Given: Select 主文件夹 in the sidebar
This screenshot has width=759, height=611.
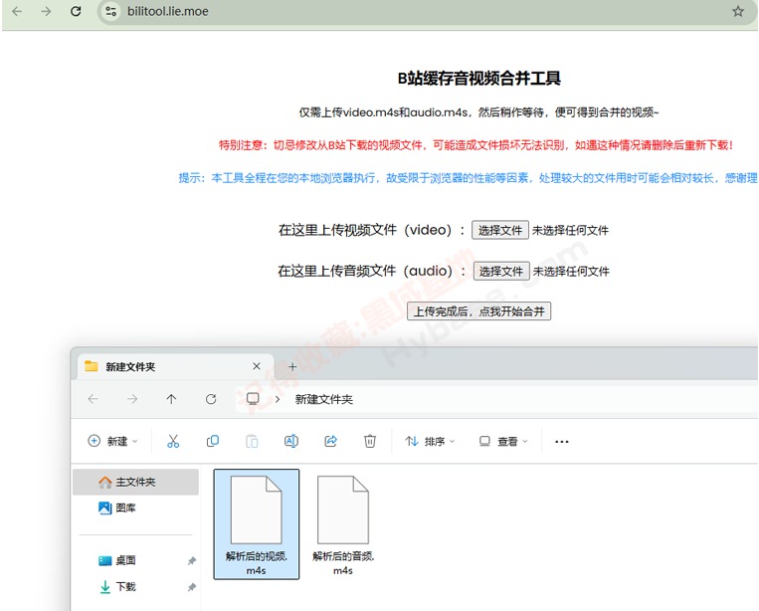Looking at the screenshot, I should pos(135,482).
